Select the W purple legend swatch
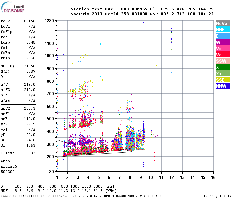This screenshot has width=232, height=198. tap(223, 42)
